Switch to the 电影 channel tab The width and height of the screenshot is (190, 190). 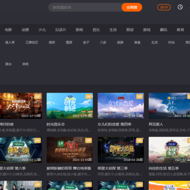(8, 30)
